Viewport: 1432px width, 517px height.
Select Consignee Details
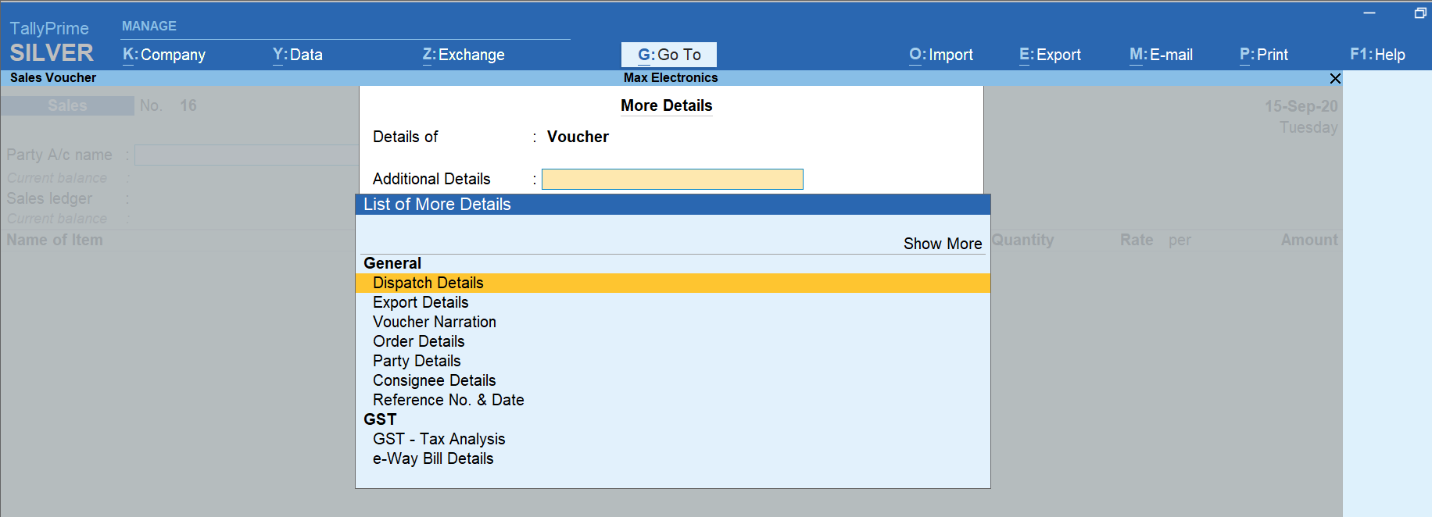(x=673, y=380)
